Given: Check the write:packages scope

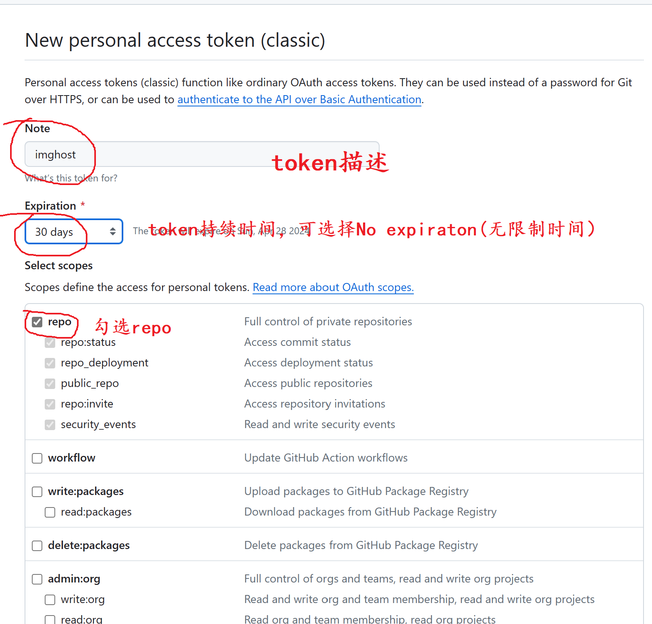Looking at the screenshot, I should [37, 491].
